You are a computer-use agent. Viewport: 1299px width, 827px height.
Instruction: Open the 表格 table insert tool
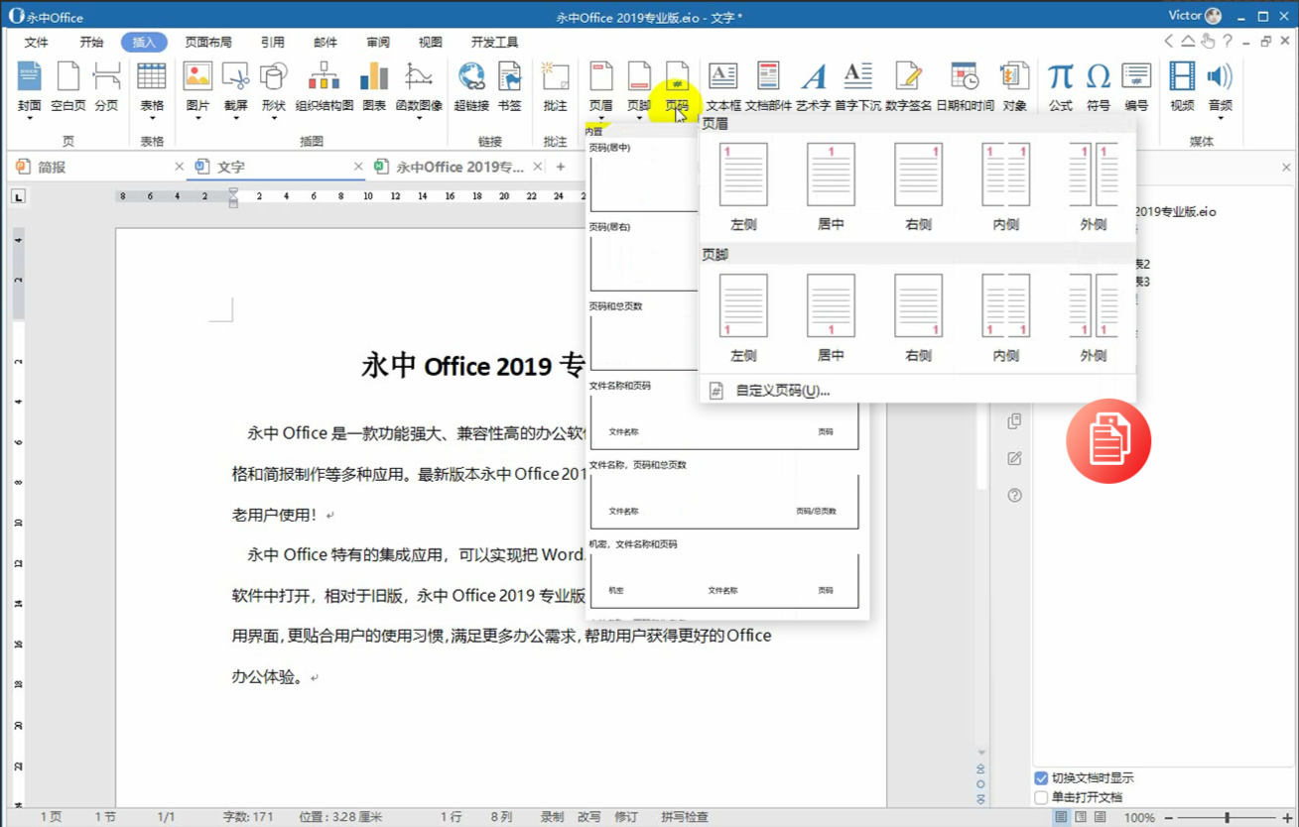point(152,77)
